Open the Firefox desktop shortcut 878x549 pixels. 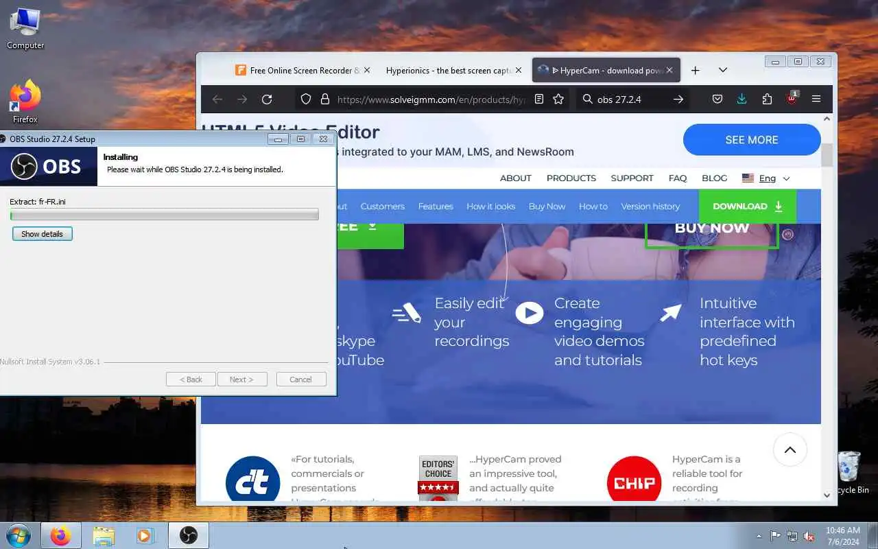[x=25, y=102]
